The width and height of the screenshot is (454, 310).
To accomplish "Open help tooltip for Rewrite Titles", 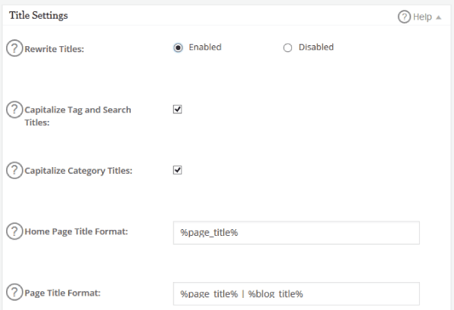I will tap(14, 48).
